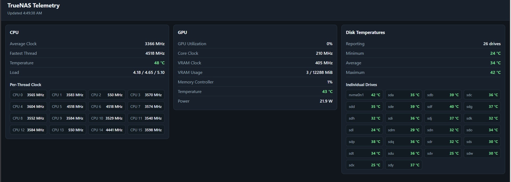Select the CPU 1 clock tile
The height and width of the screenshot is (182, 511).
pyautogui.click(x=68, y=95)
